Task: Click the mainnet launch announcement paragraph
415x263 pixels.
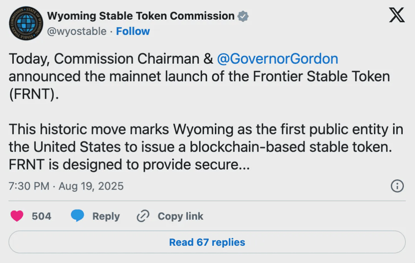Action: click(x=199, y=76)
